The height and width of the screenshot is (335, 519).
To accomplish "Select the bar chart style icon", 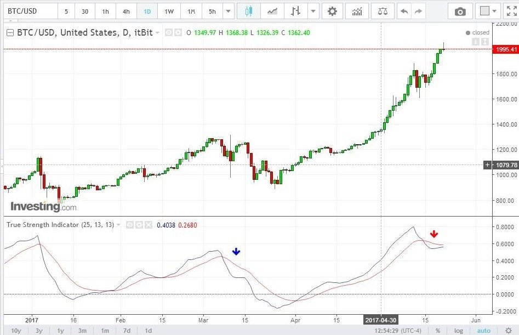I will point(295,12).
